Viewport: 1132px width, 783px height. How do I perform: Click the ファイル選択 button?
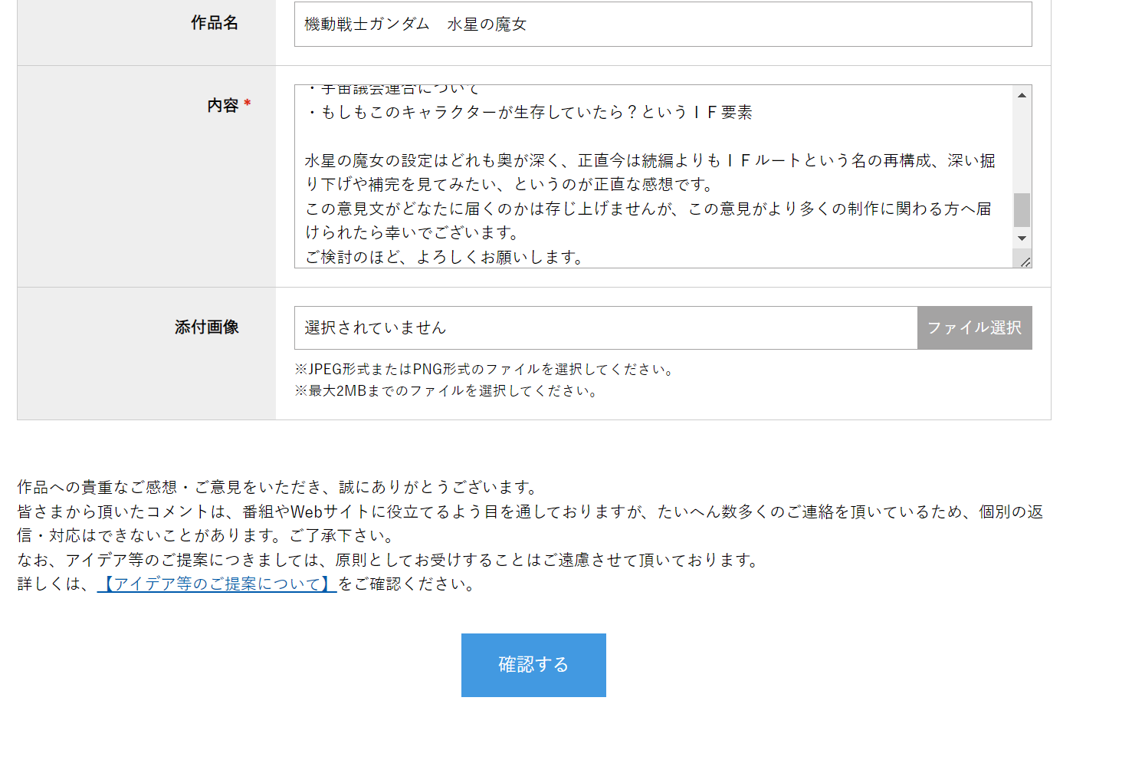(x=974, y=327)
